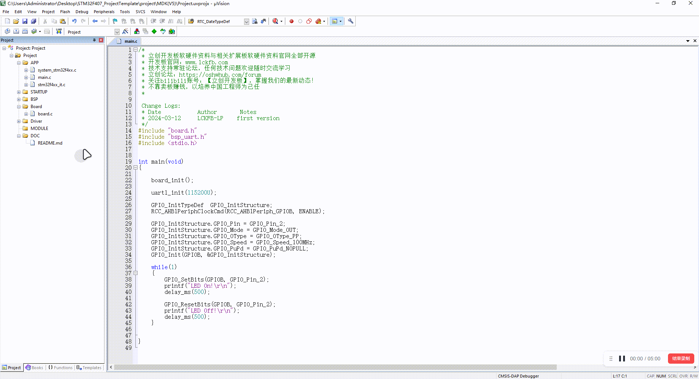The height and width of the screenshot is (379, 699).
Task: Click the Undo arrow icon
Action: (x=74, y=21)
